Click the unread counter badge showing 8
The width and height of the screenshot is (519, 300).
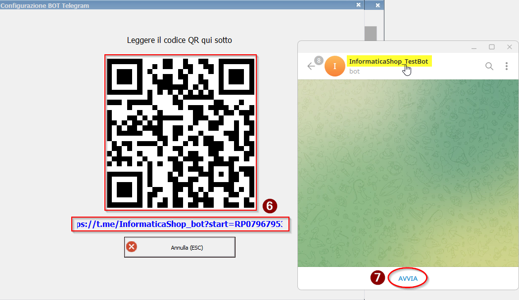pyautogui.click(x=319, y=60)
